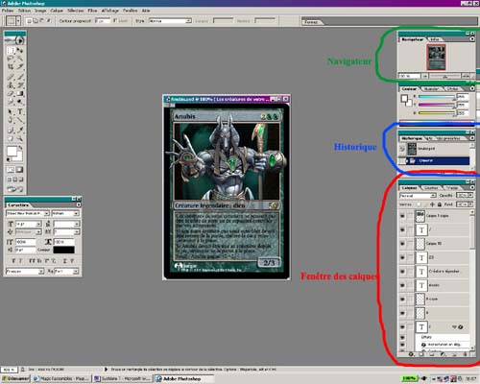The image size is (480, 384).
Task: Hide the 'Calque 1 copie' layer
Action: (402, 216)
